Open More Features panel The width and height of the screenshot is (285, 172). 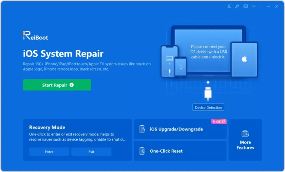tap(245, 140)
